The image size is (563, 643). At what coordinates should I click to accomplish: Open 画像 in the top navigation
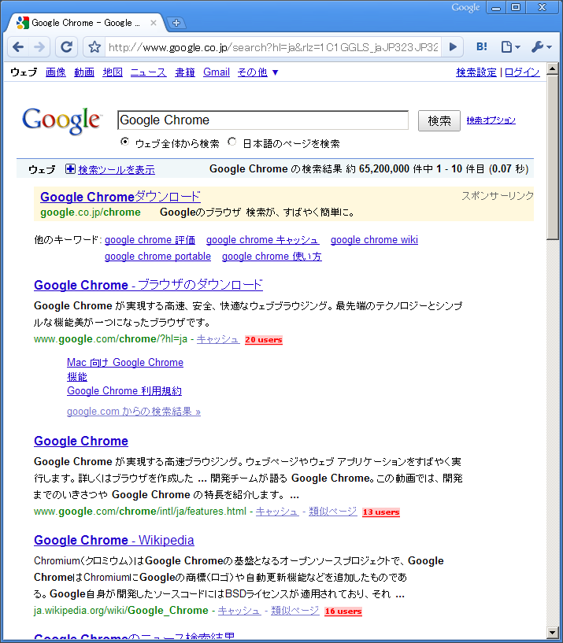pos(56,72)
